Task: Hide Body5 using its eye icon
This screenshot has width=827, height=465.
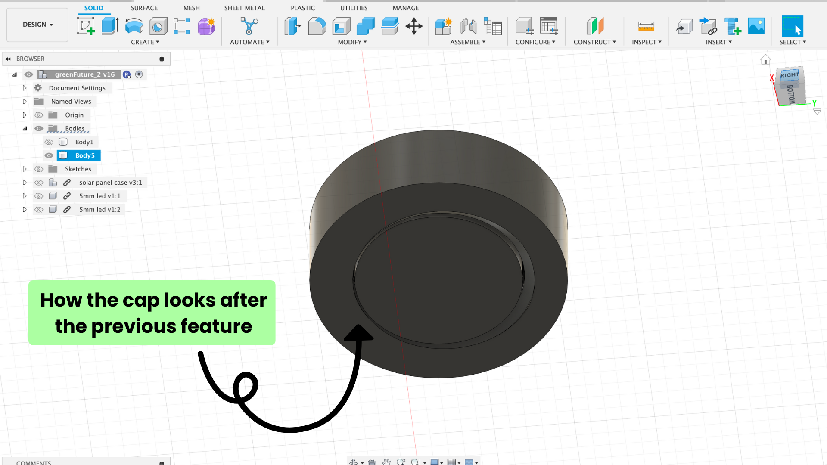Action: pyautogui.click(x=49, y=155)
